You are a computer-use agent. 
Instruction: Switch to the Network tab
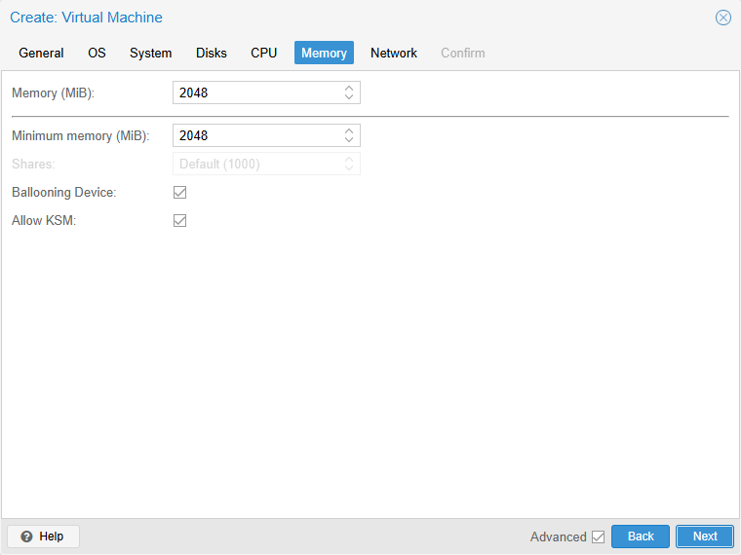[394, 53]
